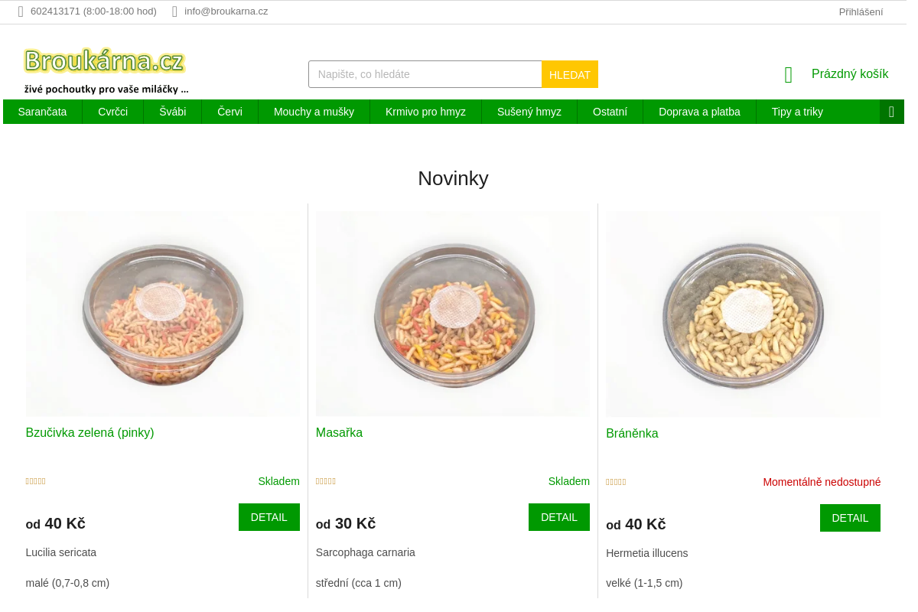Open the shopping cart icon
918x612 pixels.
(x=789, y=75)
